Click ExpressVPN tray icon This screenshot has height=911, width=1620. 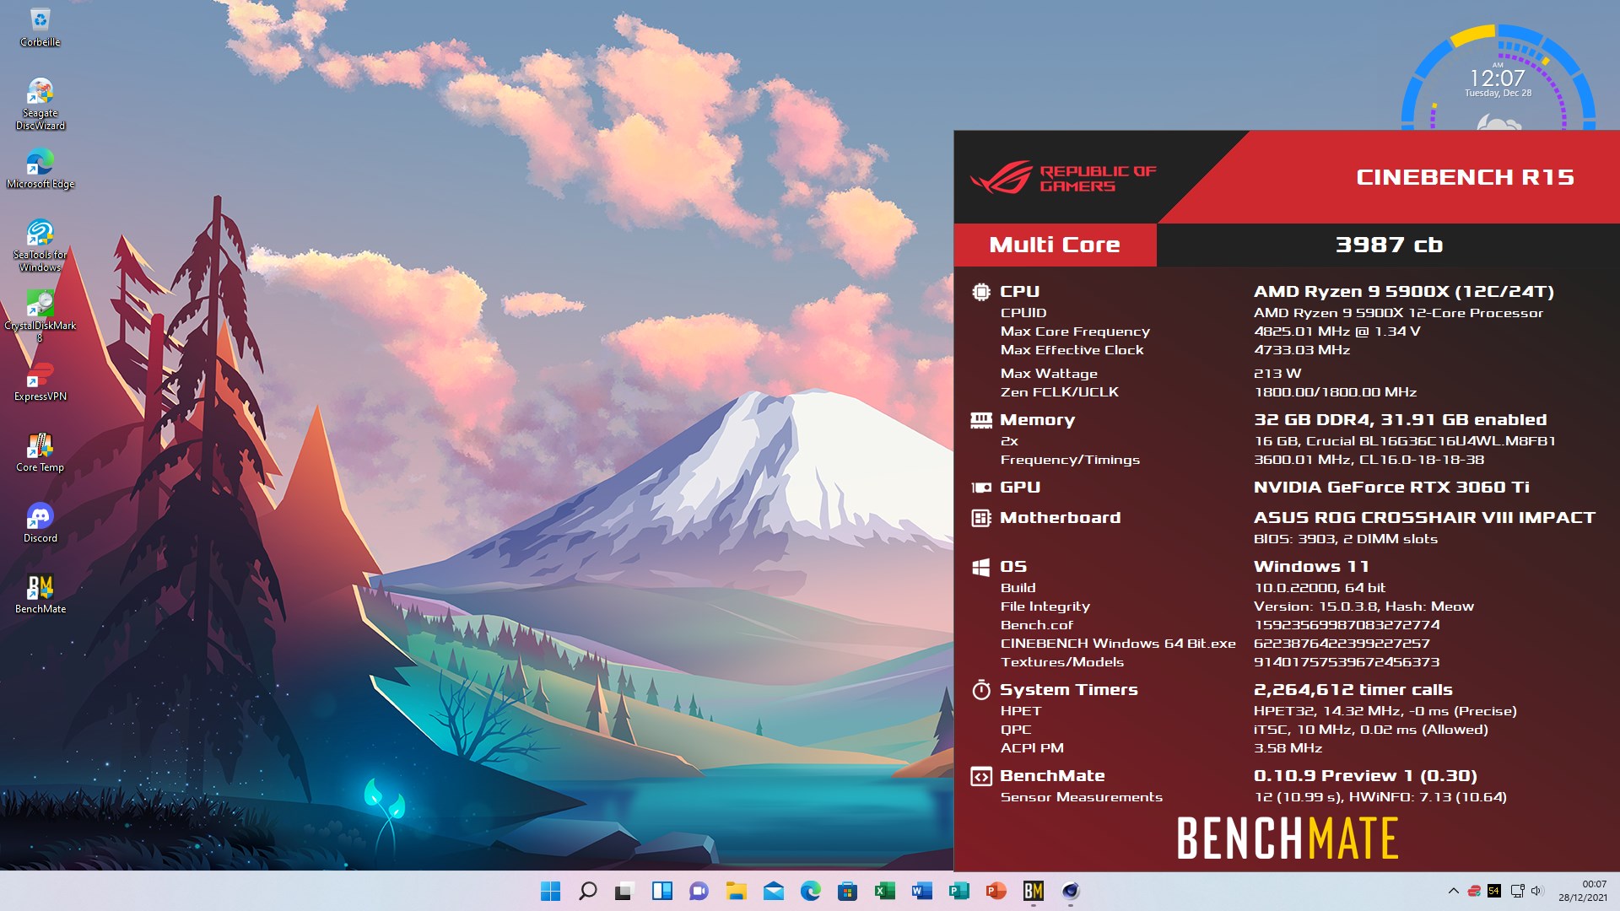click(x=1474, y=891)
